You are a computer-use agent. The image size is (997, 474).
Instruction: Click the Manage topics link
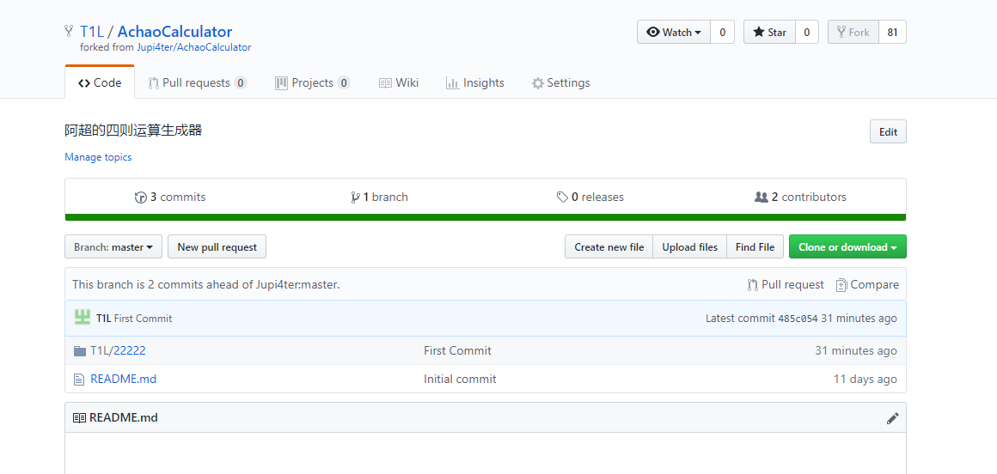98,157
